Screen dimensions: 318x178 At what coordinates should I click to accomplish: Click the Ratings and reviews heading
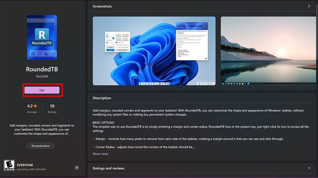(x=109, y=168)
